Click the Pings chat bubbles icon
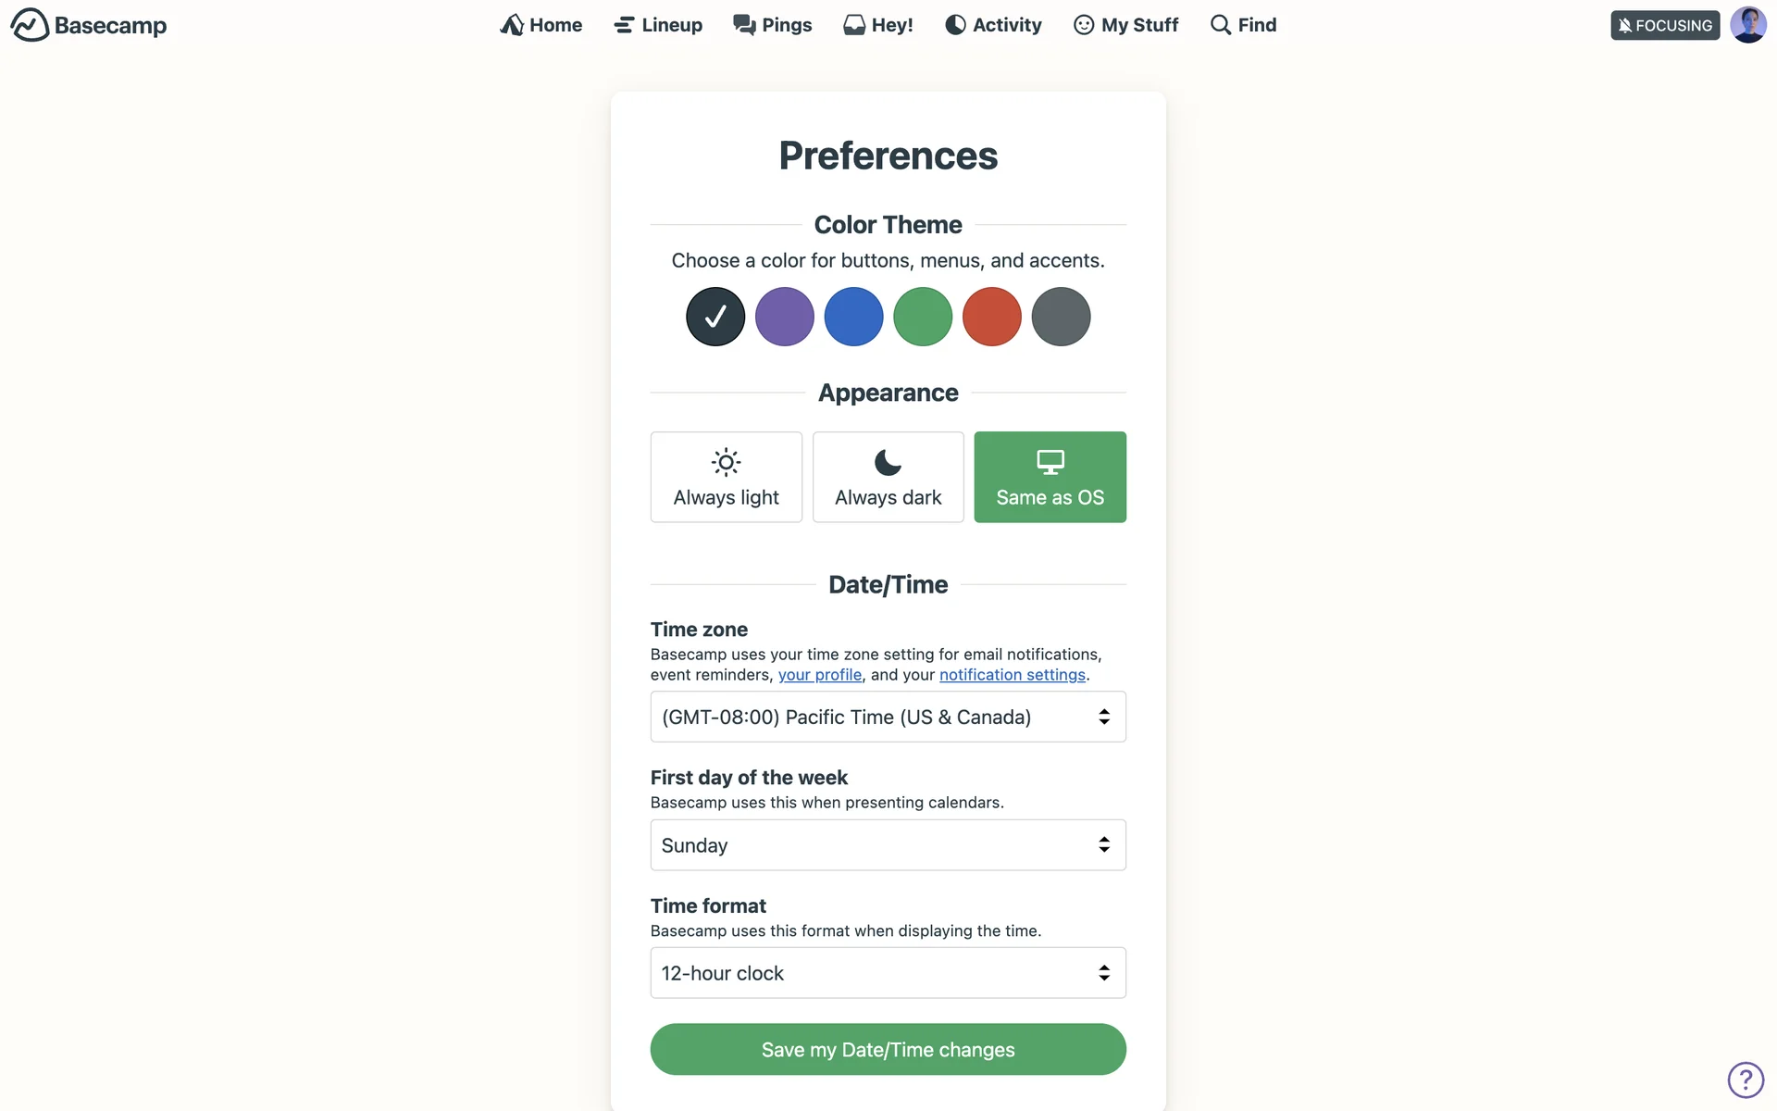This screenshot has height=1111, width=1777. [744, 25]
